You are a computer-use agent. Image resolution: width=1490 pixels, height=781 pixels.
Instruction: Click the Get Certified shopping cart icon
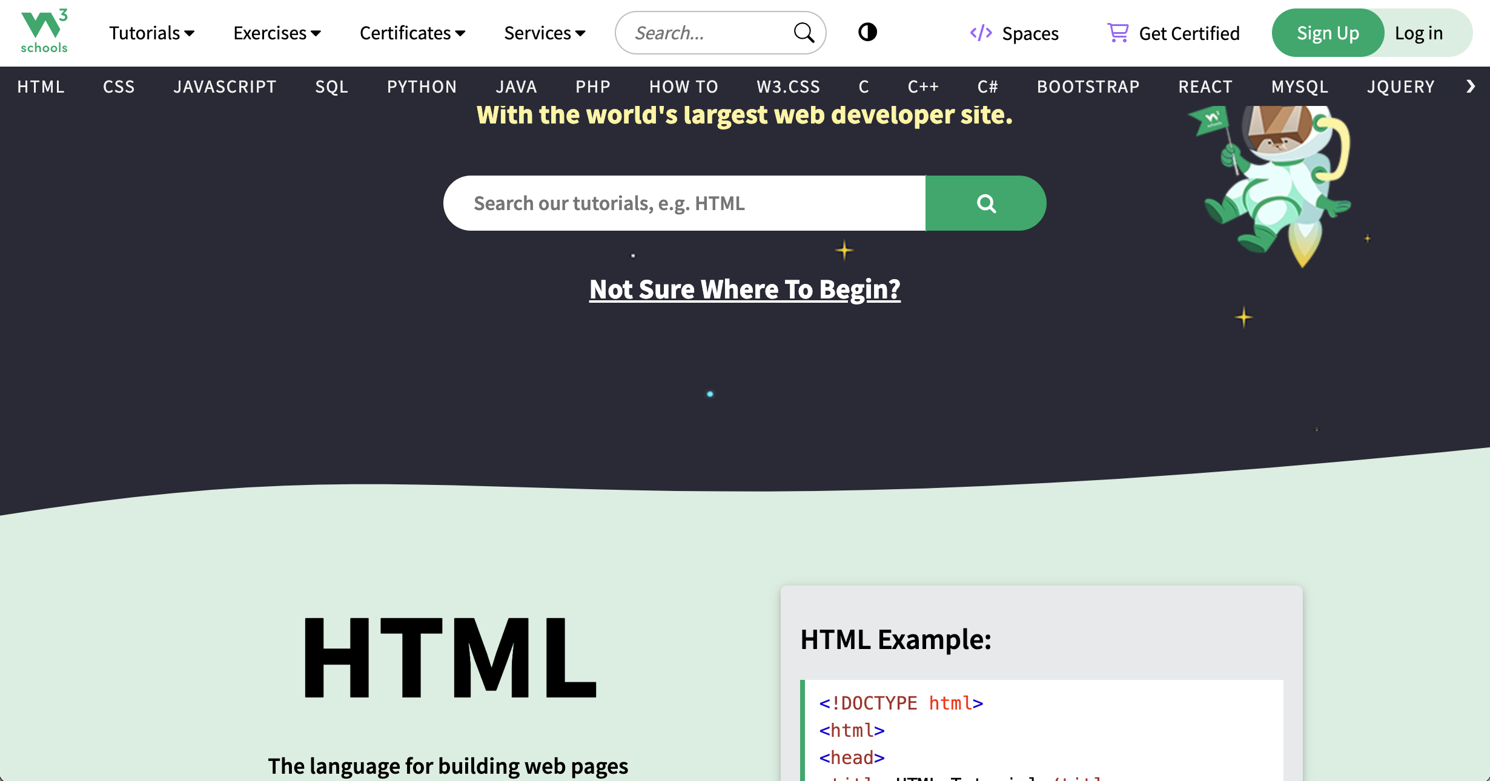[x=1117, y=33]
